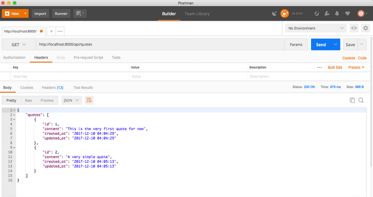Click the environment quick look eye icon
The width and height of the screenshot is (373, 197).
pos(354,28)
